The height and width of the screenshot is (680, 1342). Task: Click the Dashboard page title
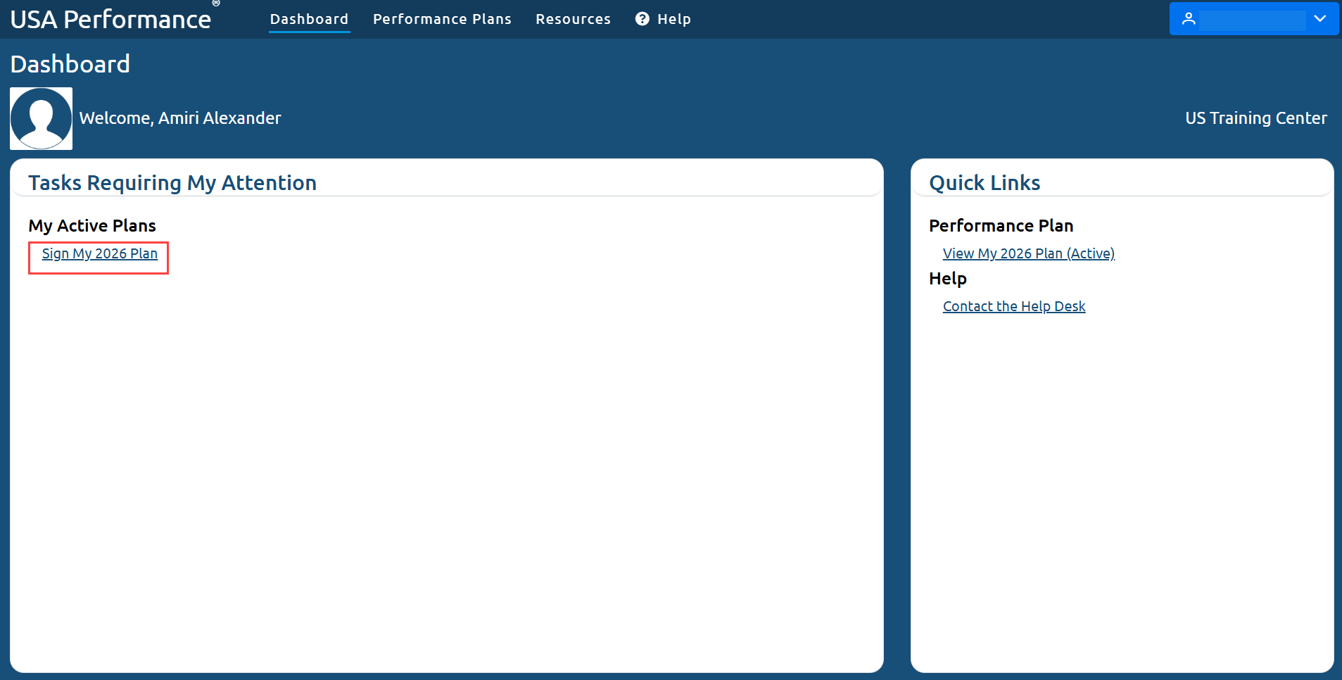[x=70, y=64]
